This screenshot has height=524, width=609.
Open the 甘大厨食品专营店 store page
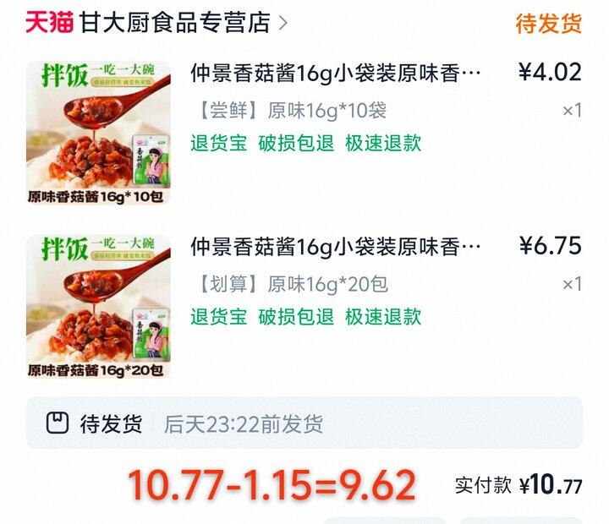point(175,22)
